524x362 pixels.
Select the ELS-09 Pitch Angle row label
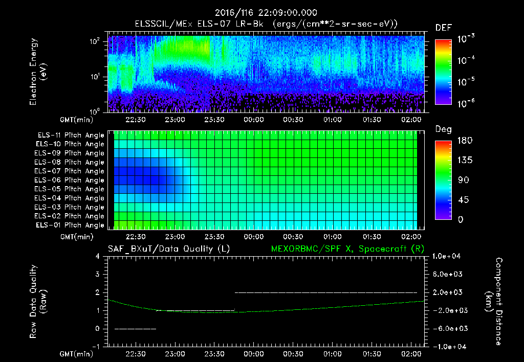point(69,153)
